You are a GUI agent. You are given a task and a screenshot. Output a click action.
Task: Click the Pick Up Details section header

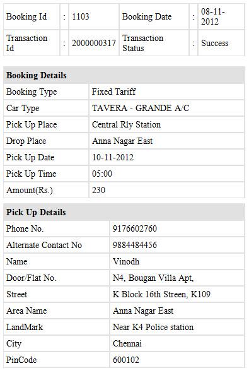pos(124,212)
